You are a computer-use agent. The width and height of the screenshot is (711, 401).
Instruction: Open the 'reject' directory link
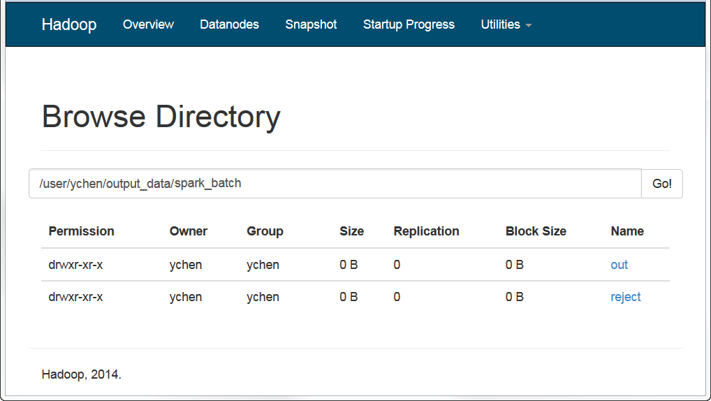point(625,297)
